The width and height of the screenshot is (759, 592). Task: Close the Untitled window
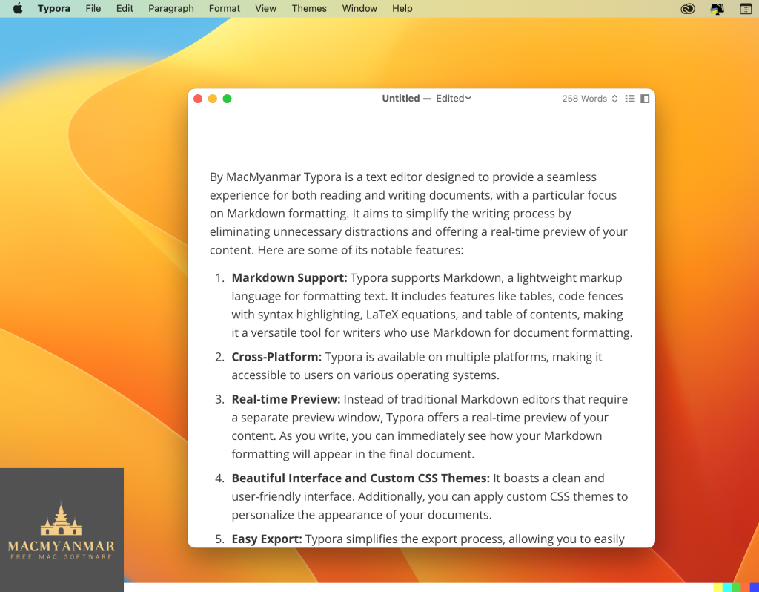(198, 99)
